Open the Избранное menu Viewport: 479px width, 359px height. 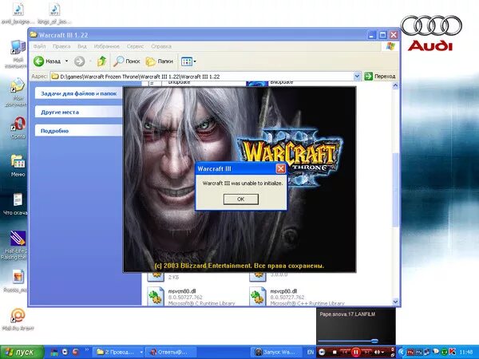tap(107, 46)
